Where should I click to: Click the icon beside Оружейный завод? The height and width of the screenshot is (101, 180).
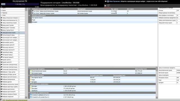point(1,52)
